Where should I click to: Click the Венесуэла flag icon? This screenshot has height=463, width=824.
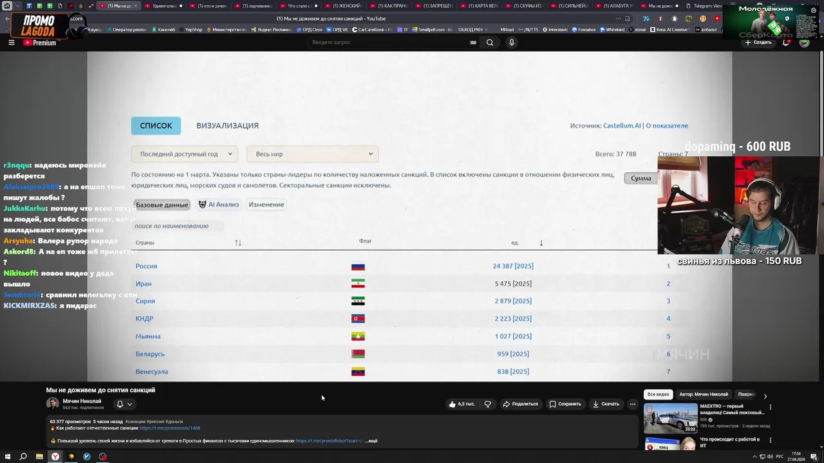click(x=358, y=372)
